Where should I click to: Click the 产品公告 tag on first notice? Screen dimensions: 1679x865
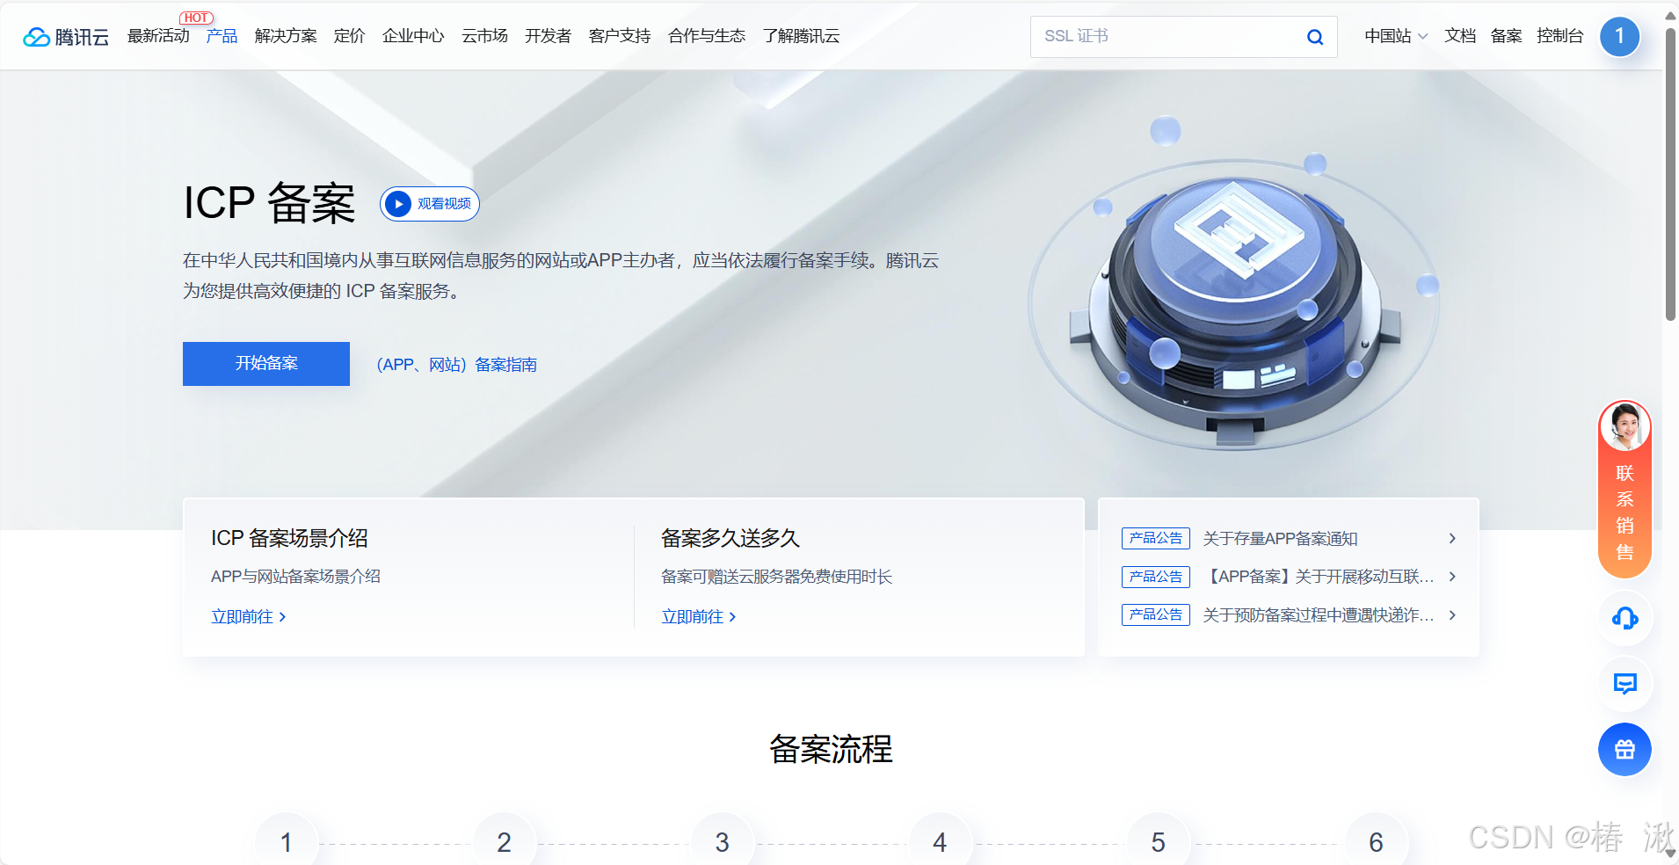[x=1155, y=538]
